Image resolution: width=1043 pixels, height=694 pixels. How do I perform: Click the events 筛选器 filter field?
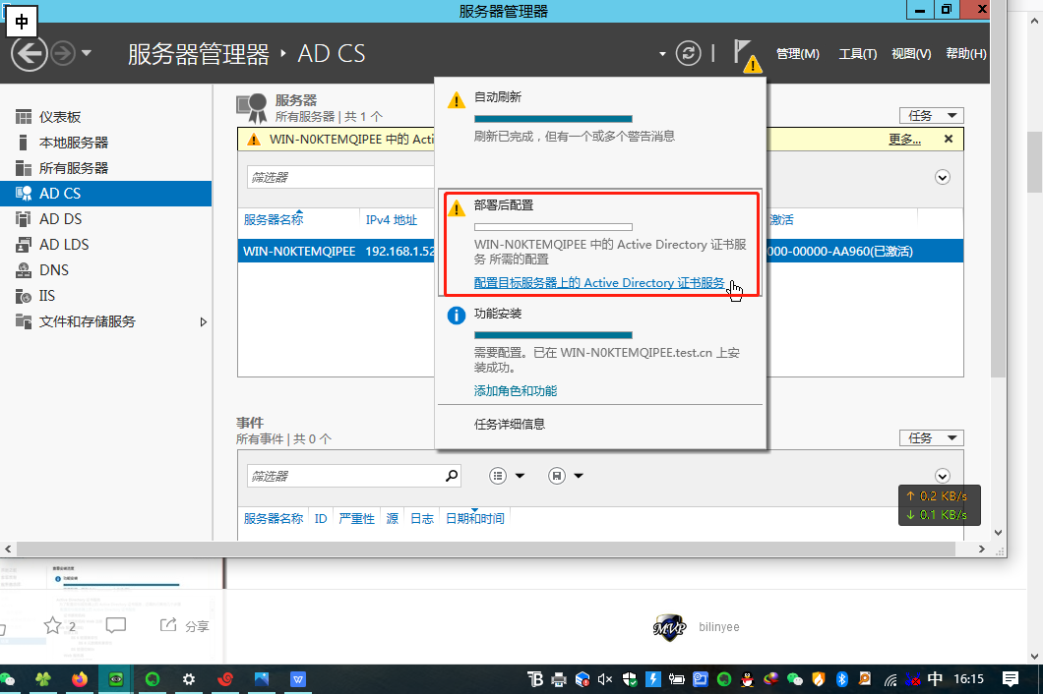tap(354, 476)
